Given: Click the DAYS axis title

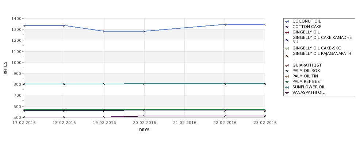Looking at the screenshot, I should (144, 130).
